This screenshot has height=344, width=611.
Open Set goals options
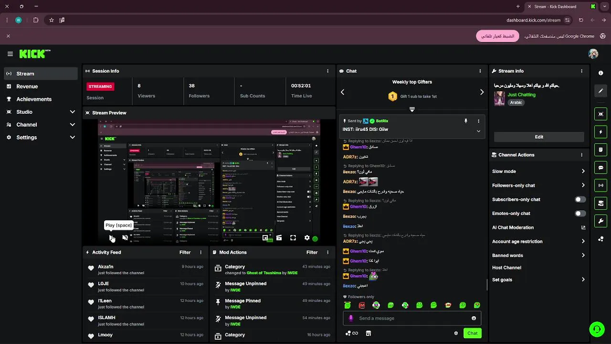point(538,279)
